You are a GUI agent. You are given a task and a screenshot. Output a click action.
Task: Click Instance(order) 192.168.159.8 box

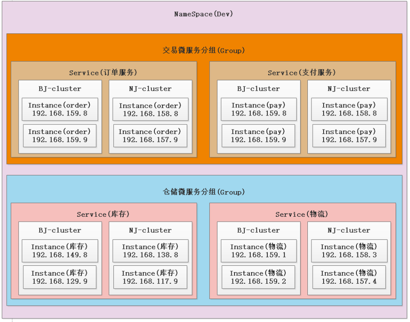[x=59, y=109]
